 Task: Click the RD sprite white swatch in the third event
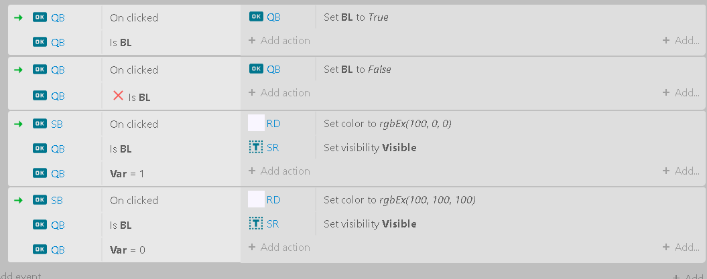coord(256,123)
